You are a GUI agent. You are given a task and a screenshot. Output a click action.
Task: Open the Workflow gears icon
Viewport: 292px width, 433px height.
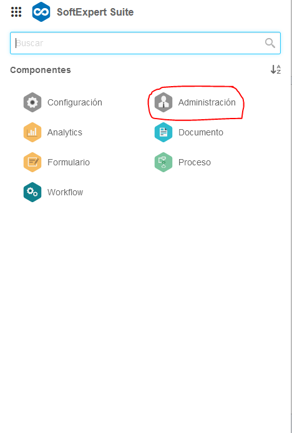tap(32, 192)
